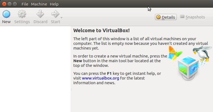This screenshot has height=112, width=213.
Task: Click the New virtual machine icon
Action: point(6,14)
